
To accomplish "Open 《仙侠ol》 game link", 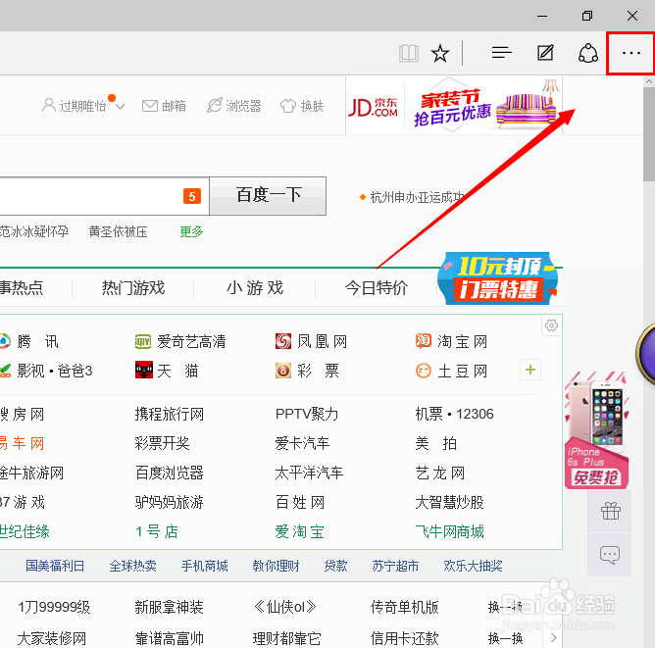I will [x=285, y=607].
